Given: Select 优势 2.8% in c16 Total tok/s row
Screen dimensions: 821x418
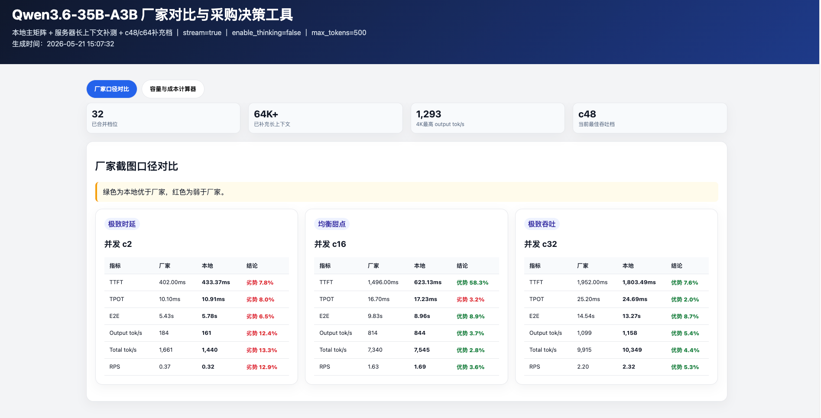Looking at the screenshot, I should click(471, 350).
